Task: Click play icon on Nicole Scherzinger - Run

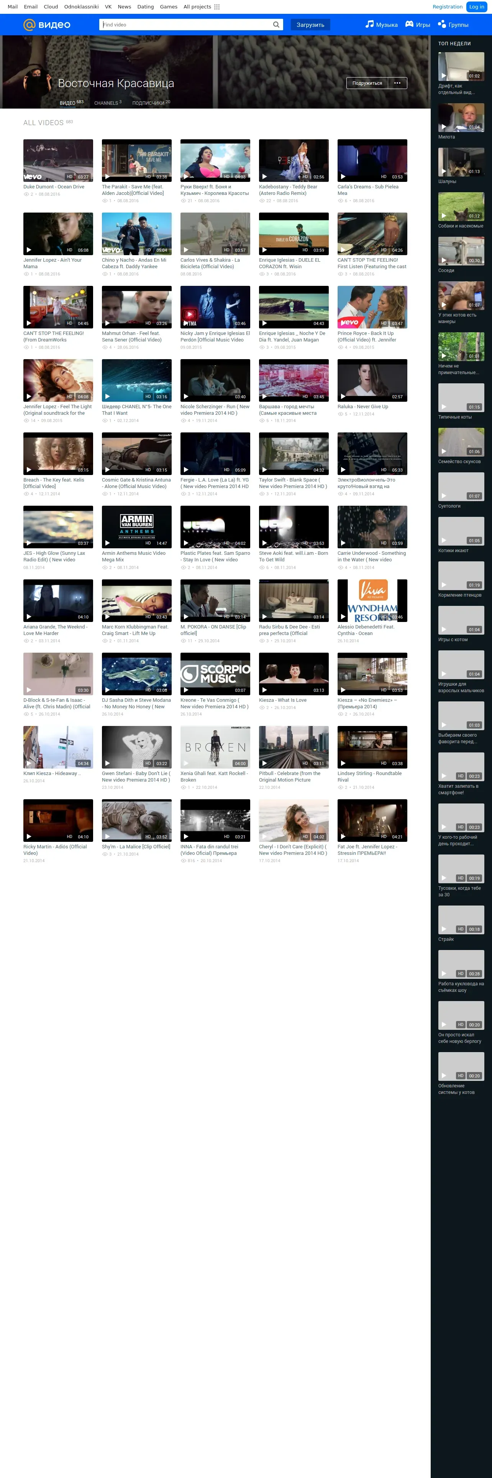Action: (185, 396)
